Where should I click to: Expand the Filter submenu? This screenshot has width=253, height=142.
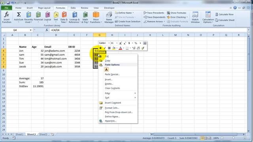[118, 93]
